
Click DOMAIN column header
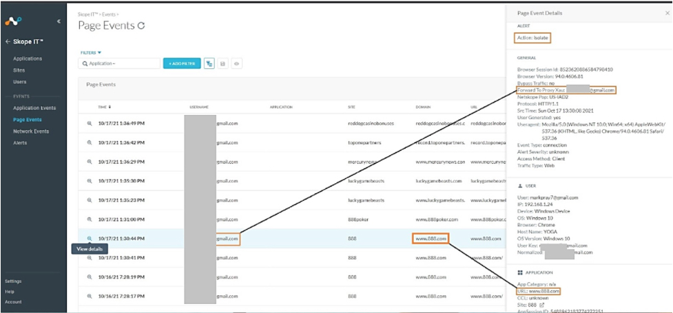pos(423,107)
